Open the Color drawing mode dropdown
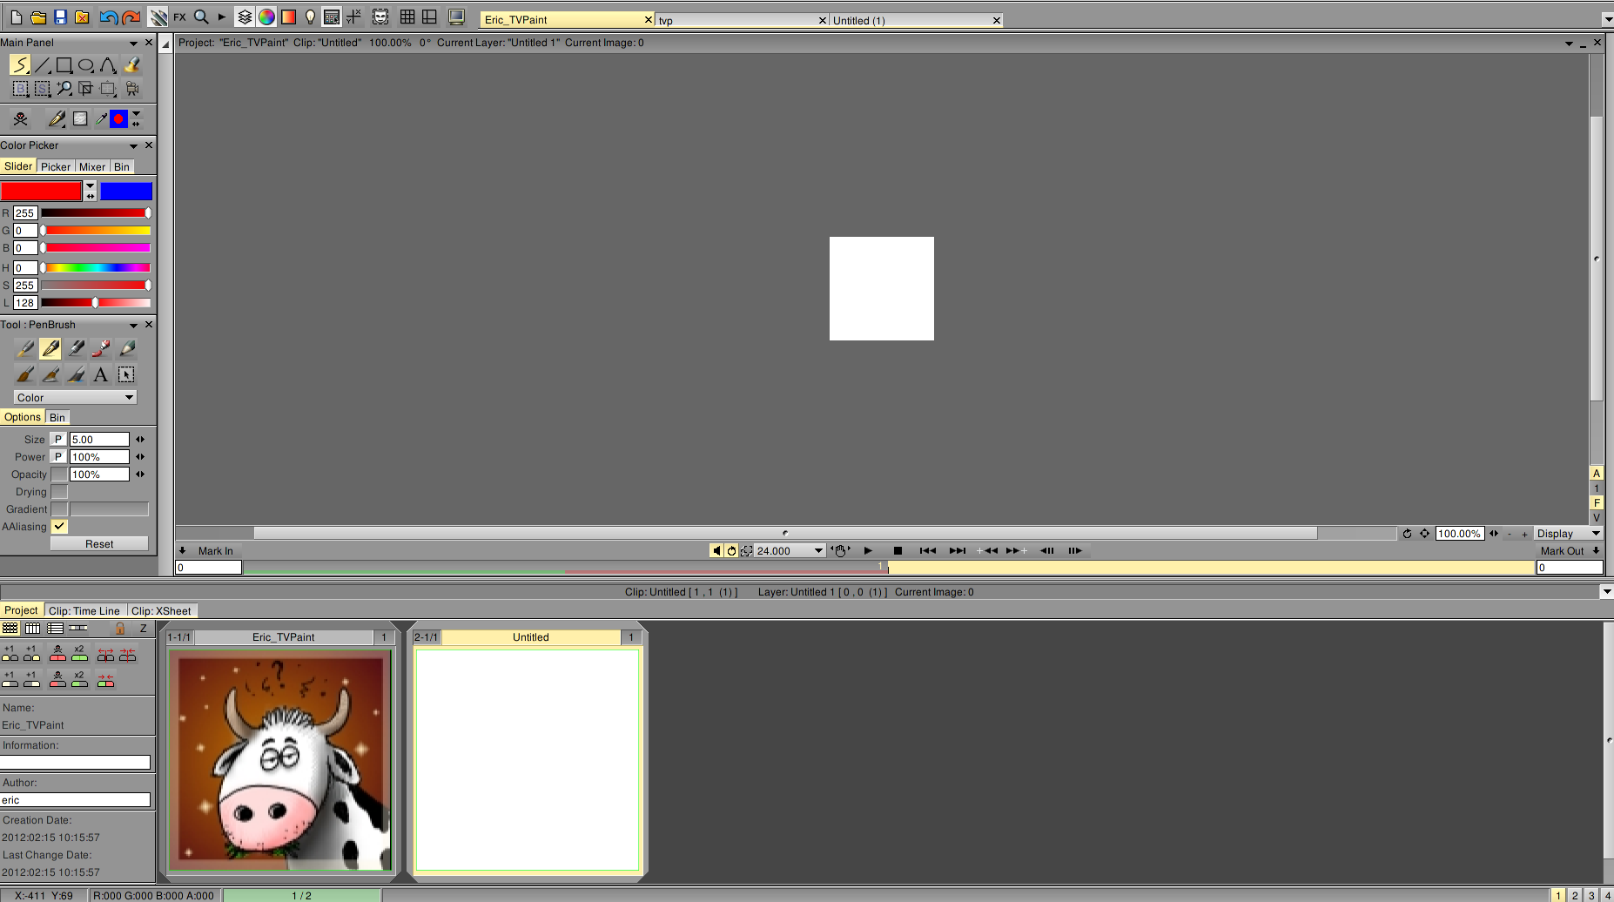Viewport: 1614px width, 902px height. click(x=76, y=397)
